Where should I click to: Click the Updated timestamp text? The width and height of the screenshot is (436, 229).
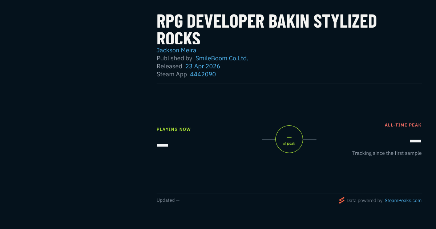(x=168, y=200)
